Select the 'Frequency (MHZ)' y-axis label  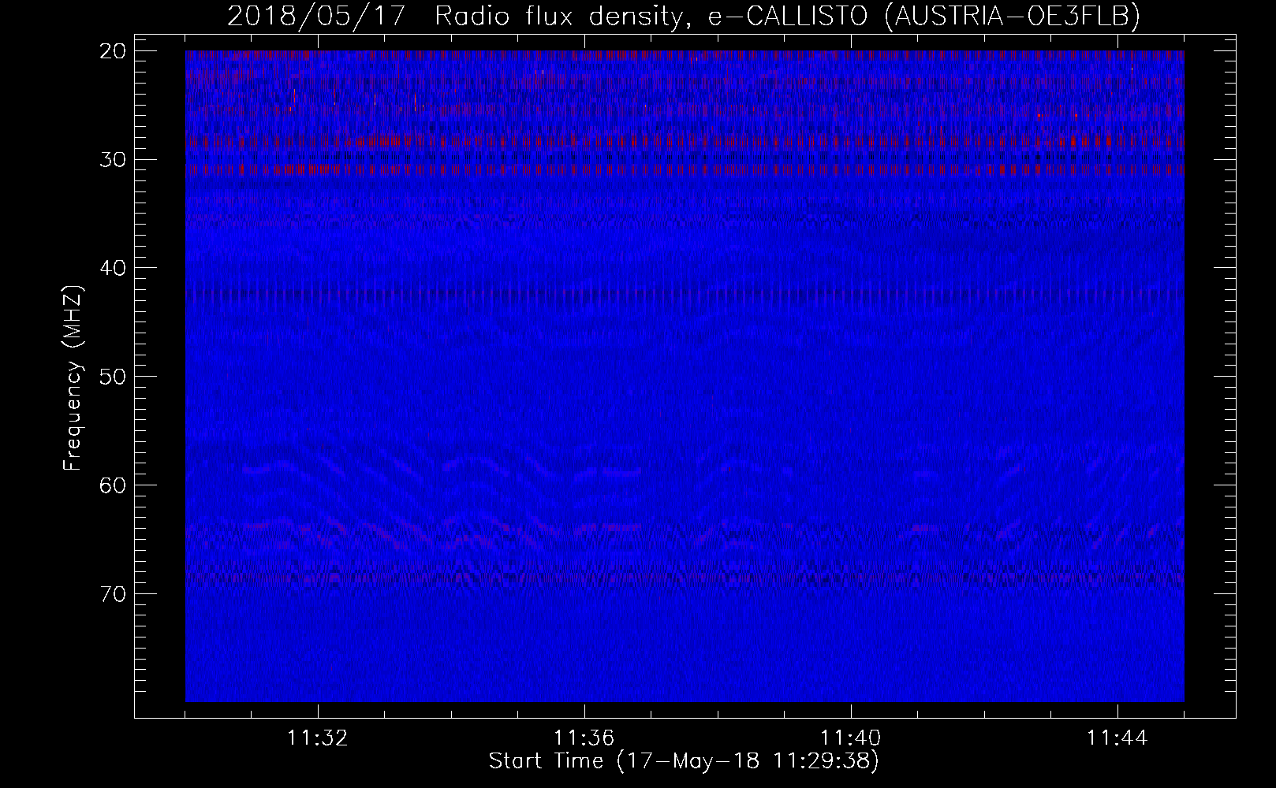pyautogui.click(x=73, y=378)
